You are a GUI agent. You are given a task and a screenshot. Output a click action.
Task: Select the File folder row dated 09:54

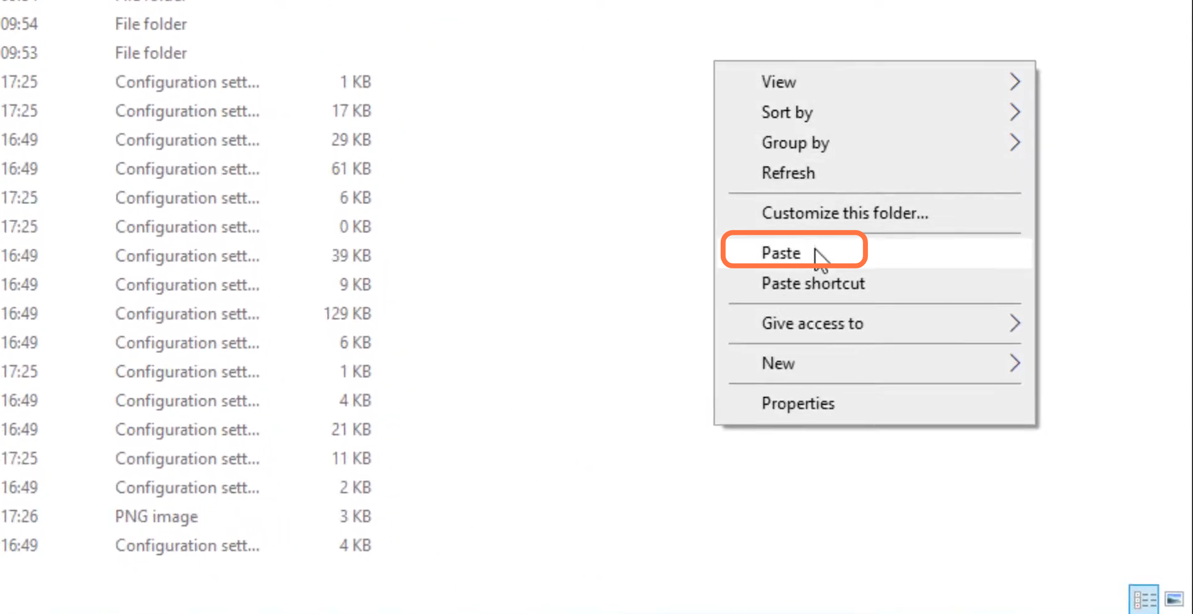(x=186, y=24)
